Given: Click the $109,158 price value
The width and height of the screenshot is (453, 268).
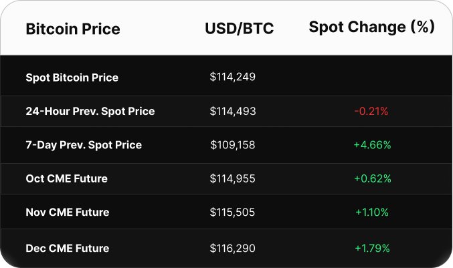Looking at the screenshot, I should coord(233,144).
